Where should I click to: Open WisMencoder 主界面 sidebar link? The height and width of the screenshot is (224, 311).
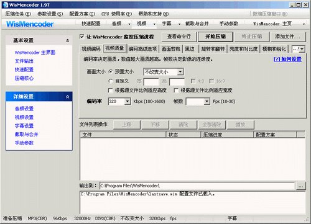point(35,53)
